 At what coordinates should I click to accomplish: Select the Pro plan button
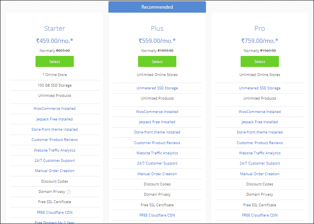tap(260, 61)
